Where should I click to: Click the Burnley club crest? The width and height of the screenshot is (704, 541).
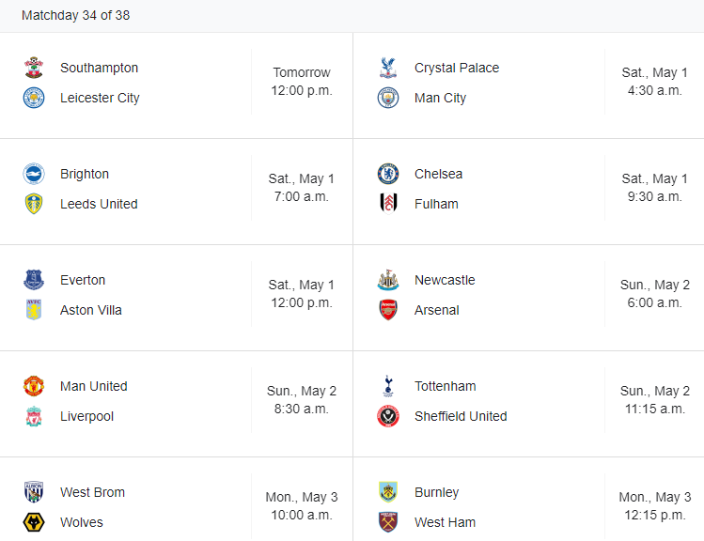point(388,492)
